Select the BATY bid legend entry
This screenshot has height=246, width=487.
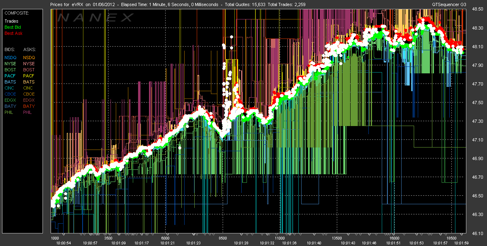coord(10,106)
